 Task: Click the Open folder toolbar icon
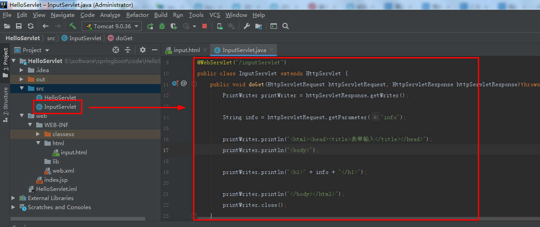(x=7, y=26)
